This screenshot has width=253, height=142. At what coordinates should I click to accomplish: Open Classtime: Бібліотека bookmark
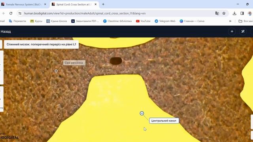117,21
